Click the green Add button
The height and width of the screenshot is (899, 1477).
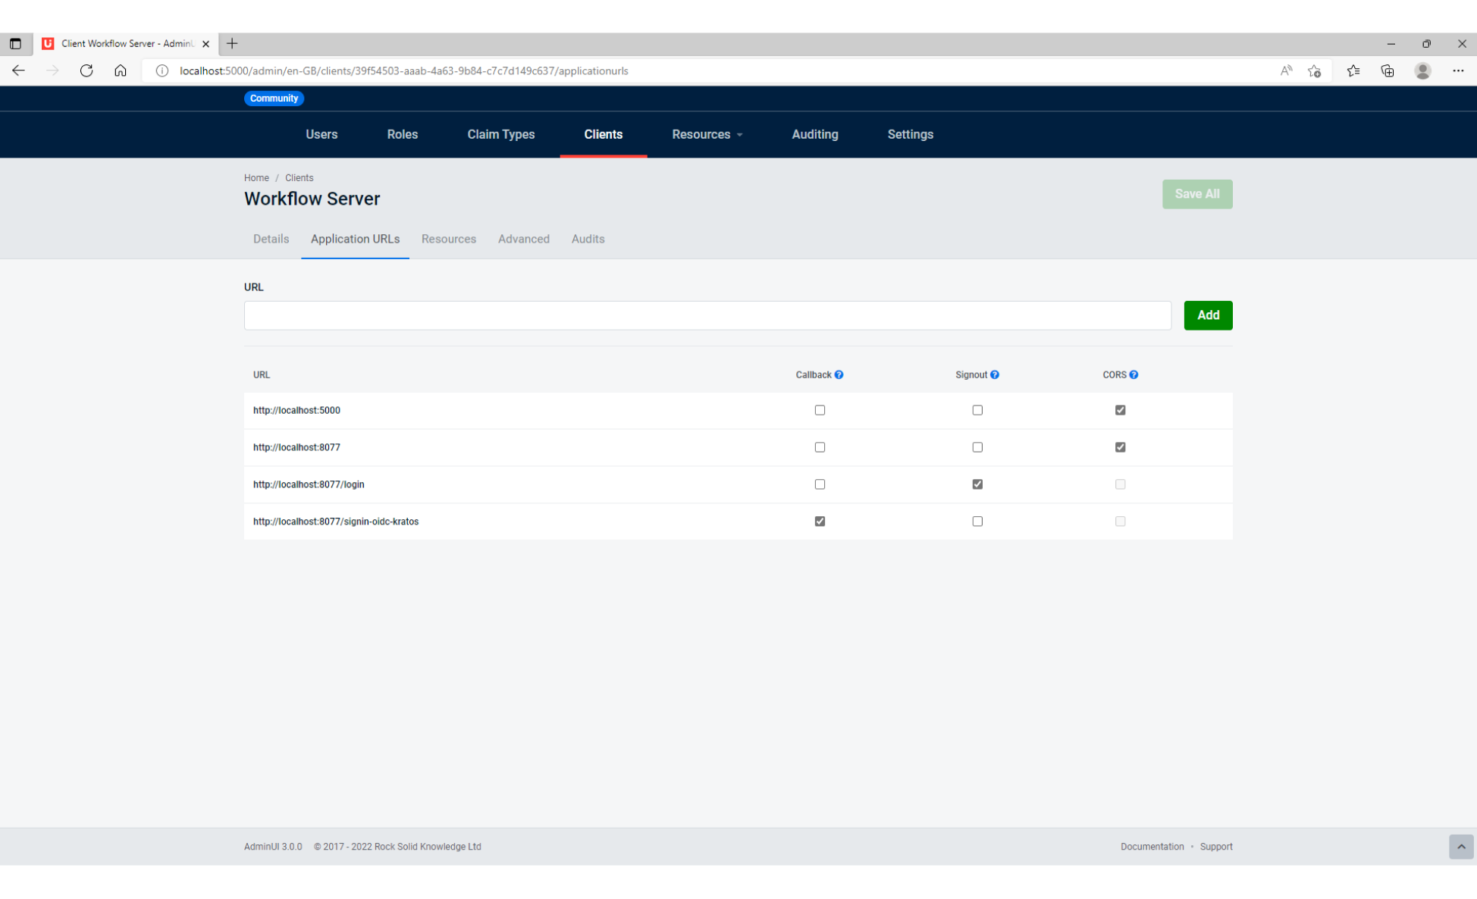[x=1208, y=315]
